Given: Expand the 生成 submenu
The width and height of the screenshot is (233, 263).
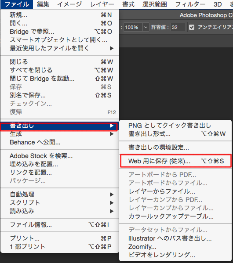Looking at the screenshot, I should click(60, 134).
